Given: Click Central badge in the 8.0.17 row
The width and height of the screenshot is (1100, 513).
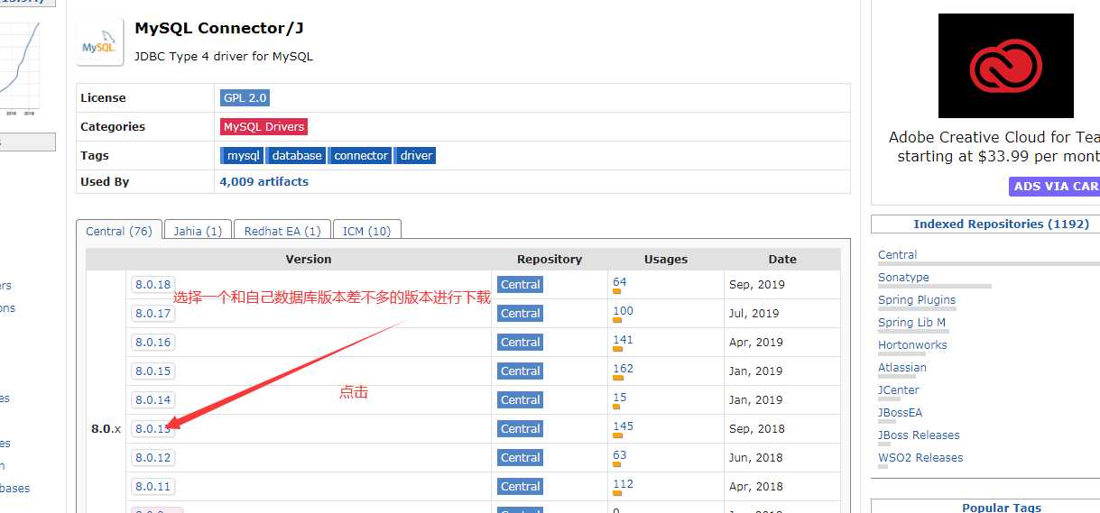Looking at the screenshot, I should 521,313.
